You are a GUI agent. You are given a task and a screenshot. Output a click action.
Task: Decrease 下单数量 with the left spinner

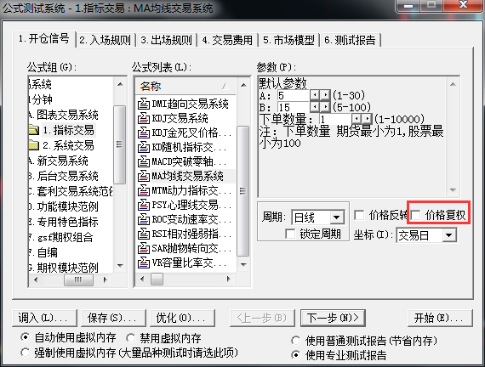click(357, 119)
